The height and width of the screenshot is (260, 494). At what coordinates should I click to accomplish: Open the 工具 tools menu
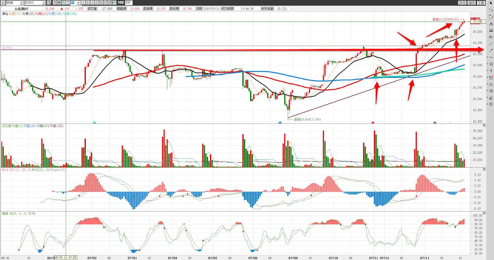(x=481, y=3)
